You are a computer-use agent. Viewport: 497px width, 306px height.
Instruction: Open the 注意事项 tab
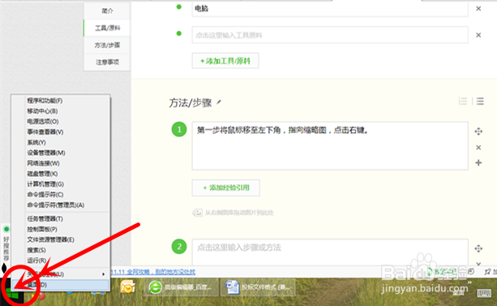pyautogui.click(x=107, y=62)
